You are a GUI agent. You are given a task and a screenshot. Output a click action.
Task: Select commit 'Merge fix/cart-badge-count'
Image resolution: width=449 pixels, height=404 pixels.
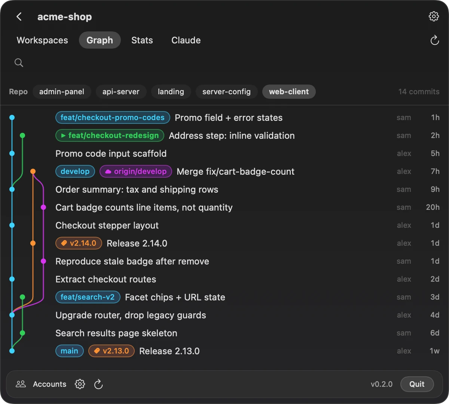point(235,171)
